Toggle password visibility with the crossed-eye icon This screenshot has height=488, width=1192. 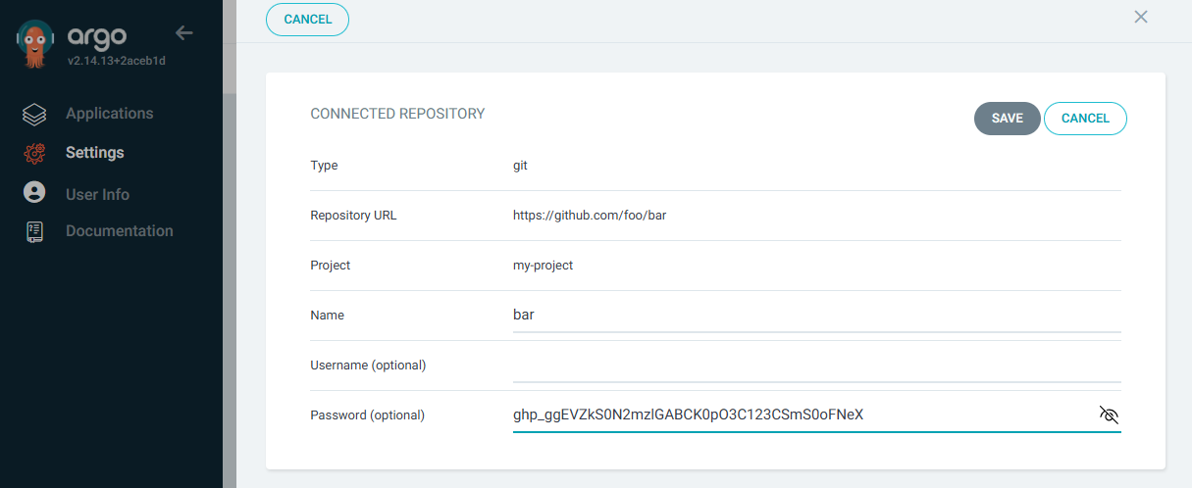(1109, 415)
